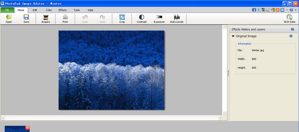The width and height of the screenshot is (299, 132).
Task: Click the Information group label
Action: pos(245,44)
